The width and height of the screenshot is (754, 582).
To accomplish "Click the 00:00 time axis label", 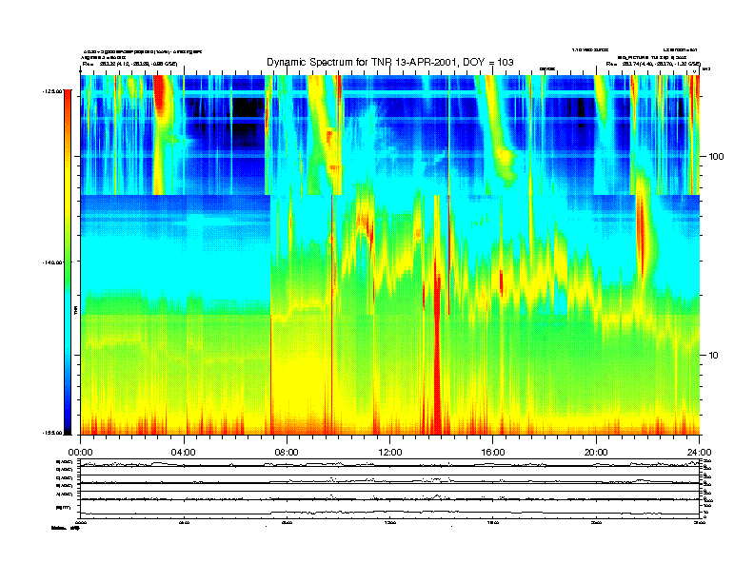I will [80, 453].
